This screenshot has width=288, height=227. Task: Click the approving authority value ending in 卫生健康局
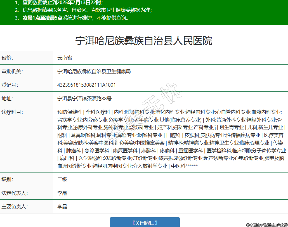click(94, 71)
